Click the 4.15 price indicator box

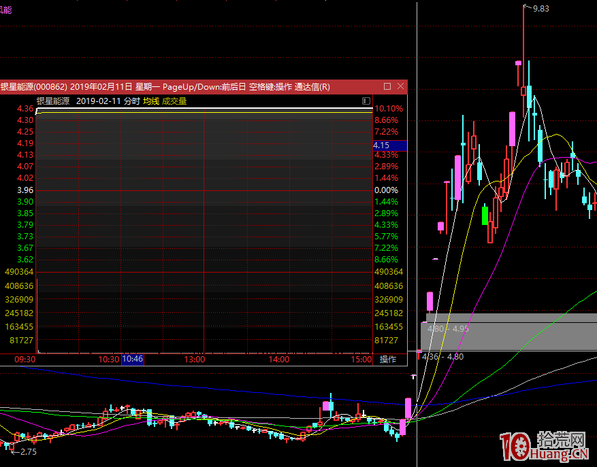tap(389, 145)
